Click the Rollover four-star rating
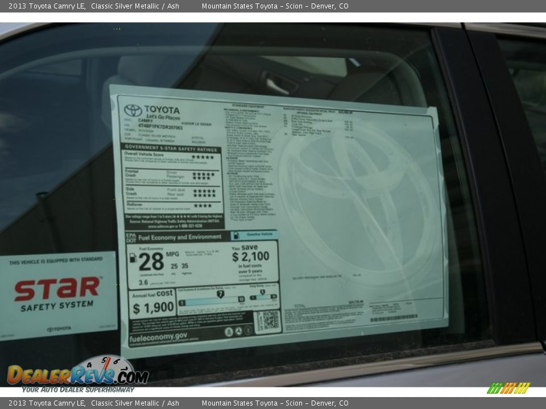Viewport: 546px width, 409px height. (x=202, y=206)
